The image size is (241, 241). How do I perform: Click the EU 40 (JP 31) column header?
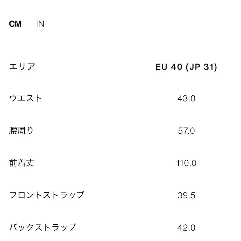click(x=187, y=67)
